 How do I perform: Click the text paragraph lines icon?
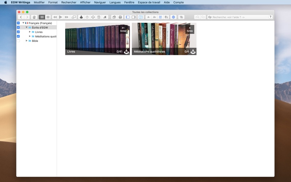pyautogui.click(x=181, y=17)
